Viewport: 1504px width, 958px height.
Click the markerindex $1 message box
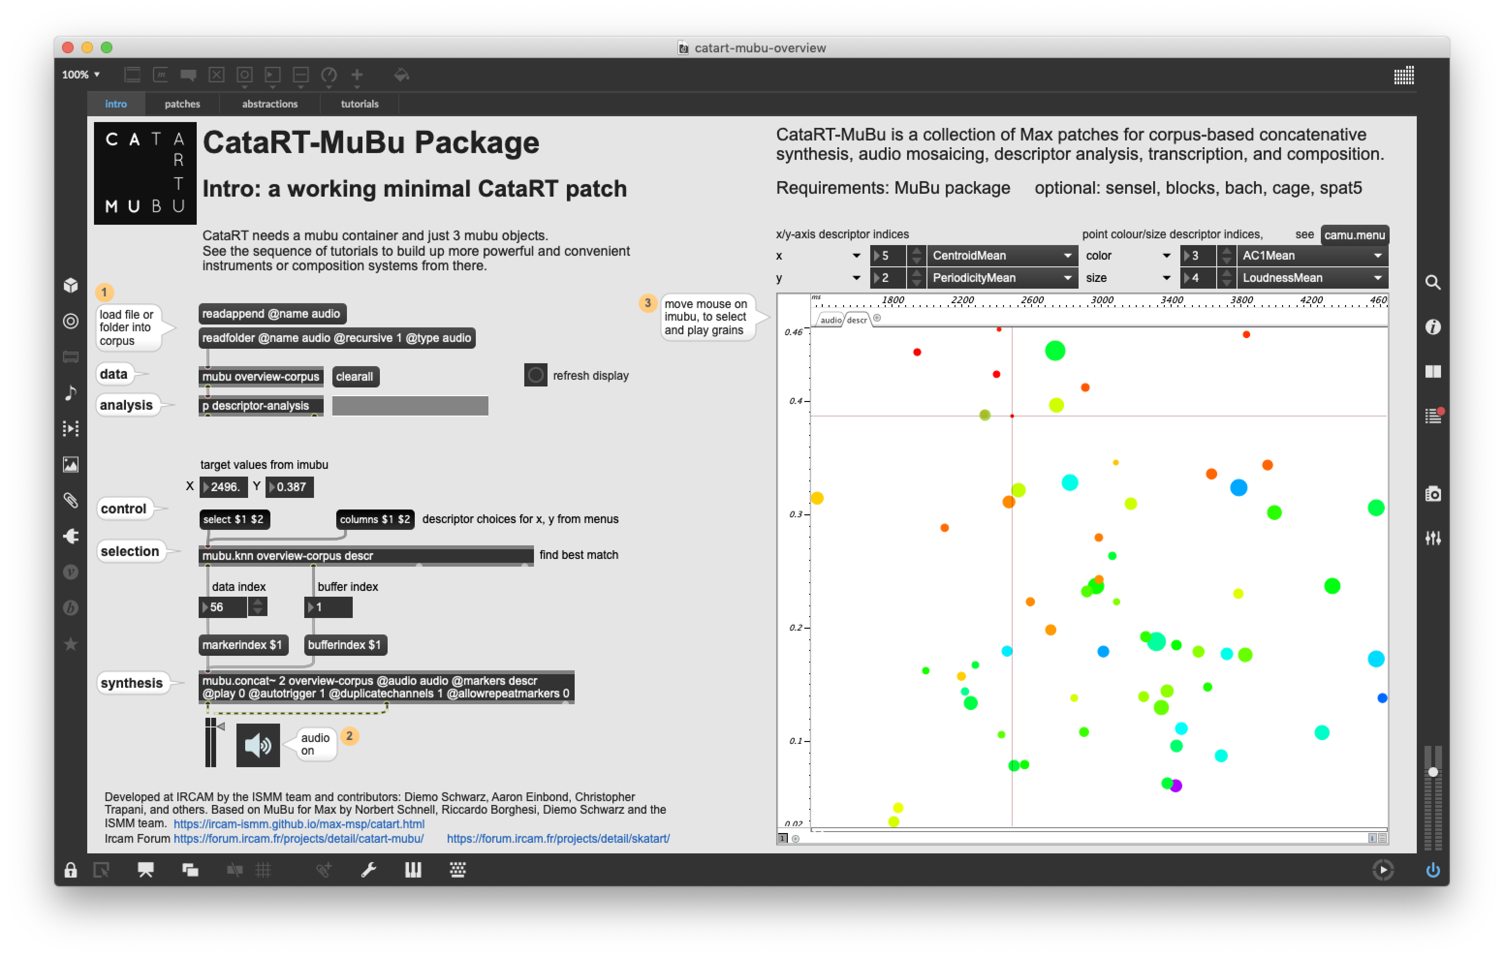[243, 645]
